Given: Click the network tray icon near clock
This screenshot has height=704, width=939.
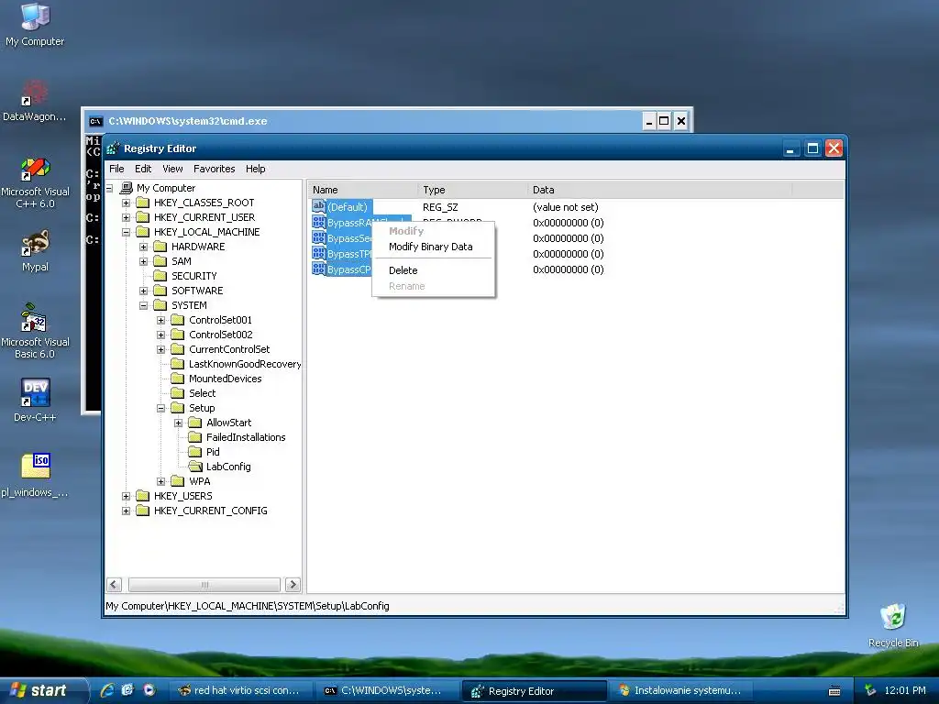Looking at the screenshot, I should click(x=870, y=690).
